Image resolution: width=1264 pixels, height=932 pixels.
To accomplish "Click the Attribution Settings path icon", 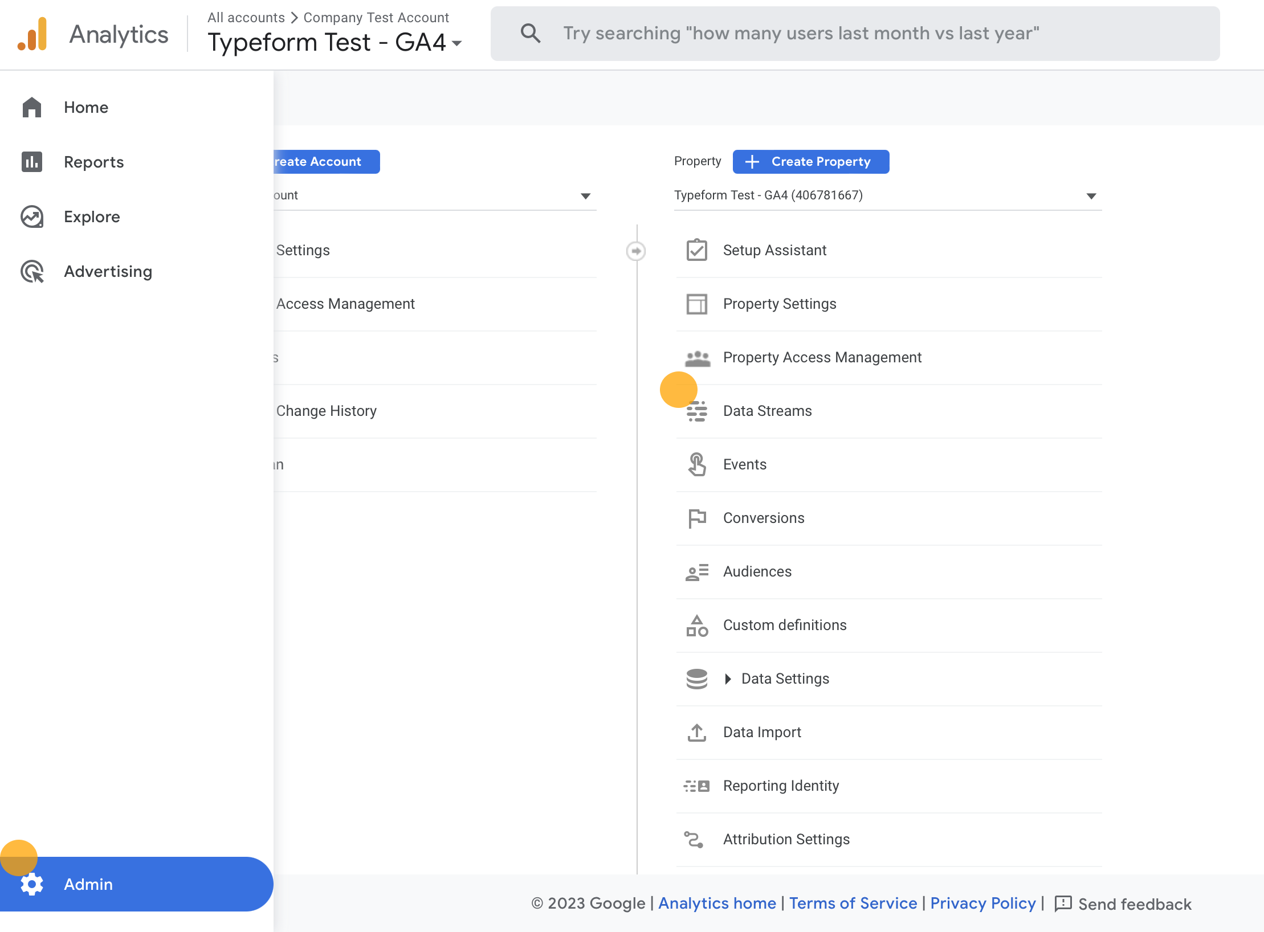I will 696,839.
